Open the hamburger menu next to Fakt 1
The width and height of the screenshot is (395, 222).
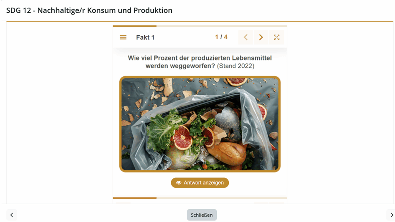click(123, 37)
